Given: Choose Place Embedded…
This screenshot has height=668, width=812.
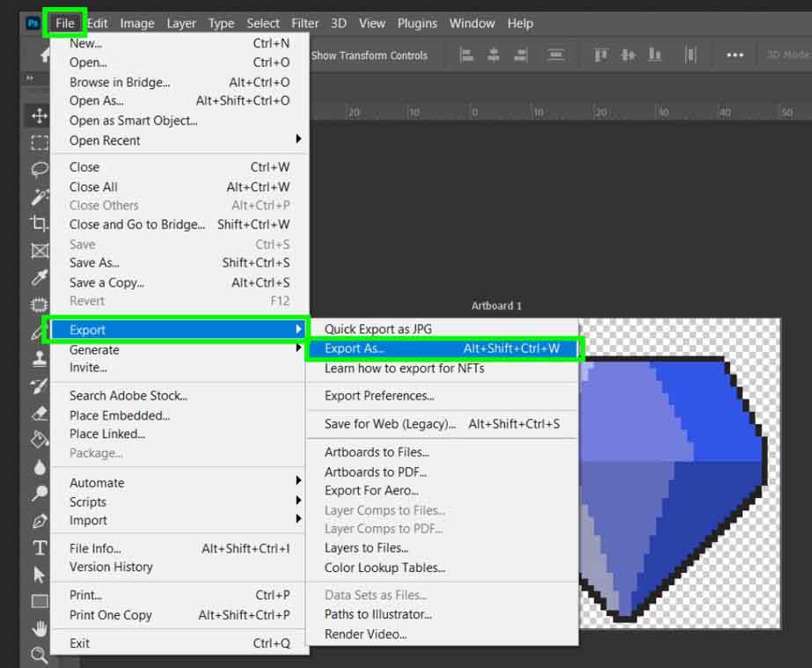Looking at the screenshot, I should pos(180,415).
